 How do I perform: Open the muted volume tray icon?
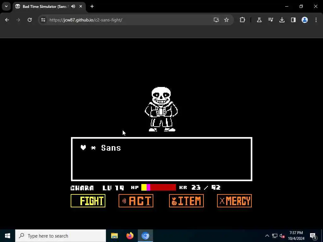282,236
